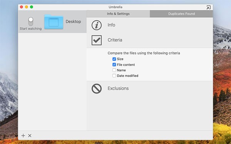Click the Start watching label

tap(31, 29)
